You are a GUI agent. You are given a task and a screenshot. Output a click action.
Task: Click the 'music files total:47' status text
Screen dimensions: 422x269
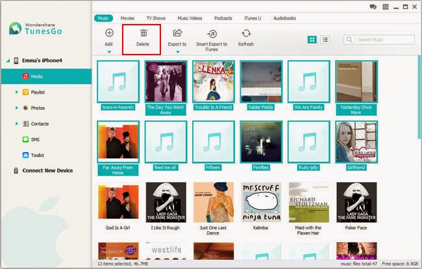pyautogui.click(x=359, y=264)
